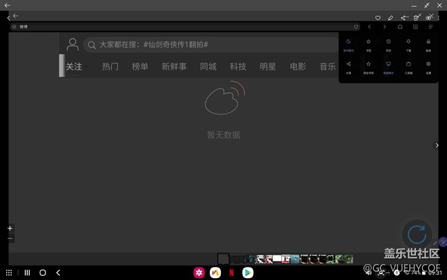Open recent apps button in taskbar
Screen dimensions: 447x280
[x=27, y=273]
